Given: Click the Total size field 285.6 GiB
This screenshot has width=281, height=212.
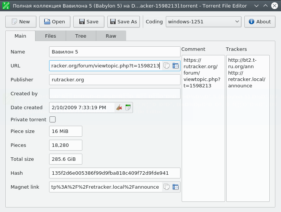Looking at the screenshot, I should pyautogui.click(x=66, y=159).
